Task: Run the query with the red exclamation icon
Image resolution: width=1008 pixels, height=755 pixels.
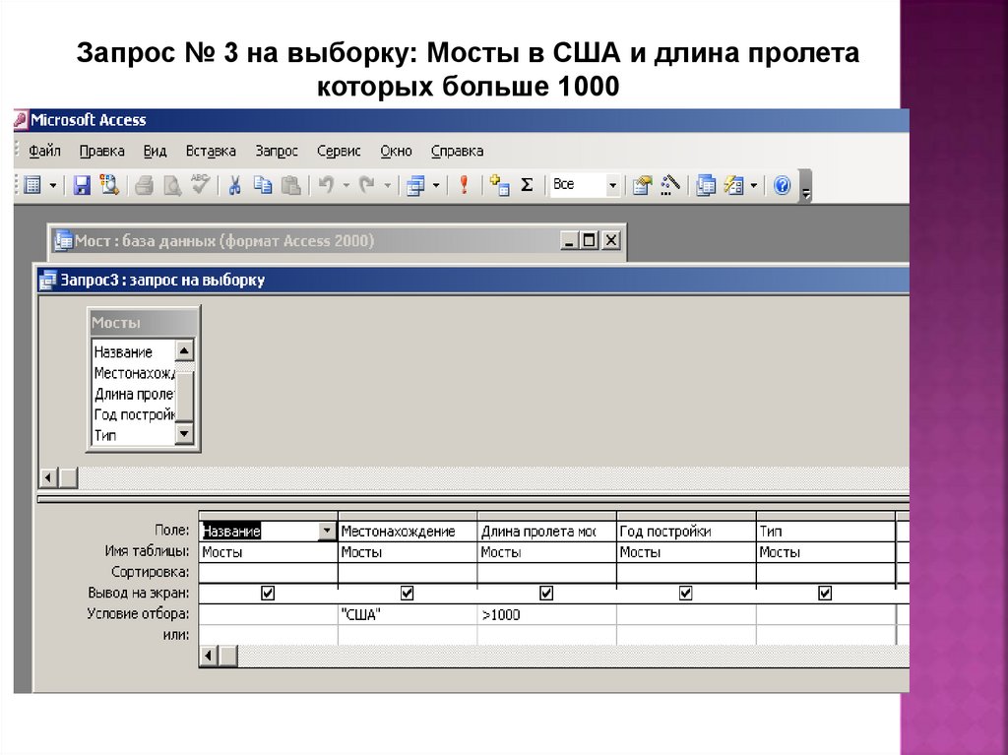Action: pyautogui.click(x=464, y=185)
